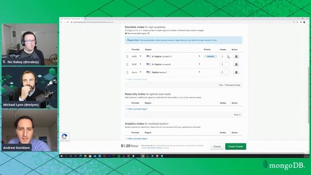Open the AWS provider dropdown
311x175 pixels.
click(137, 56)
